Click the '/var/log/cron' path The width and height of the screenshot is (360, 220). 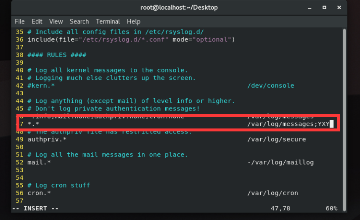tap(273, 193)
